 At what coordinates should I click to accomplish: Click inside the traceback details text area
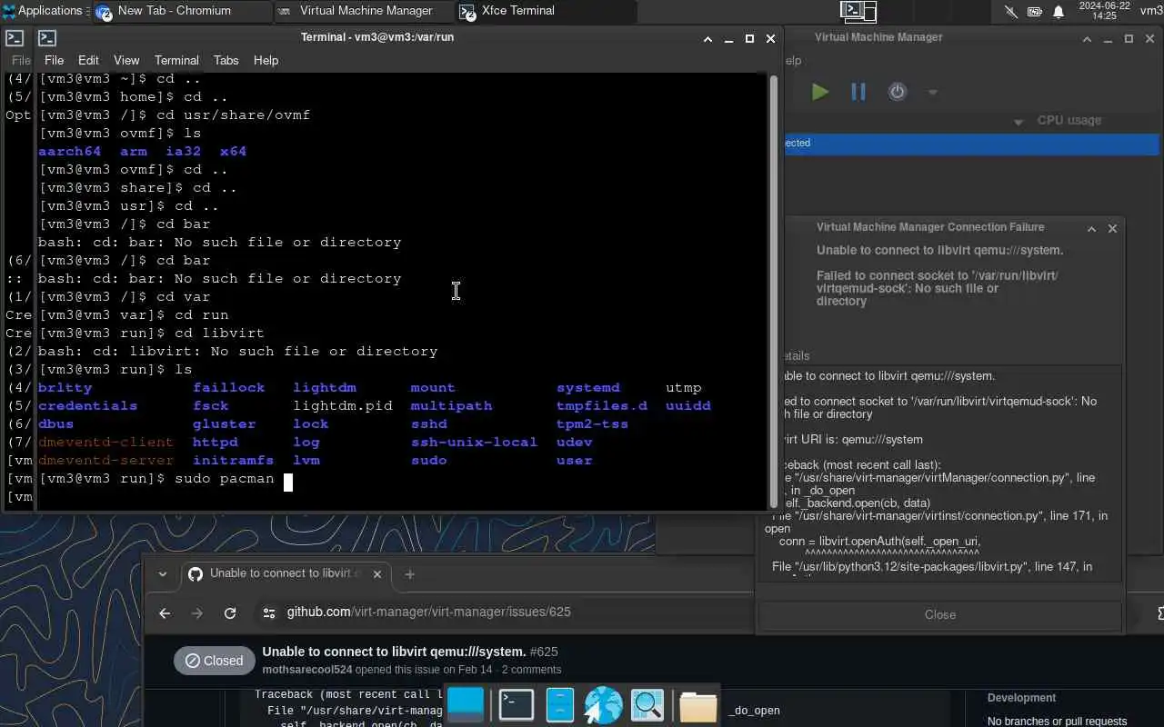[x=939, y=473]
